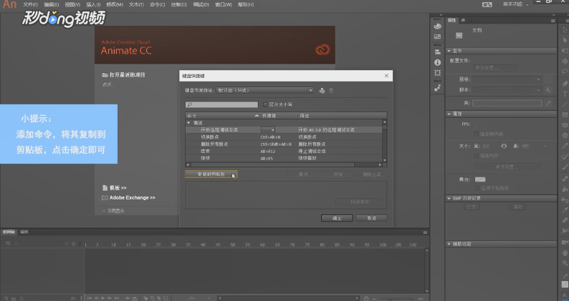The height and width of the screenshot is (301, 569).
Task: Tick the 不再显示 checkbox on welcome screen
Action: tap(104, 211)
